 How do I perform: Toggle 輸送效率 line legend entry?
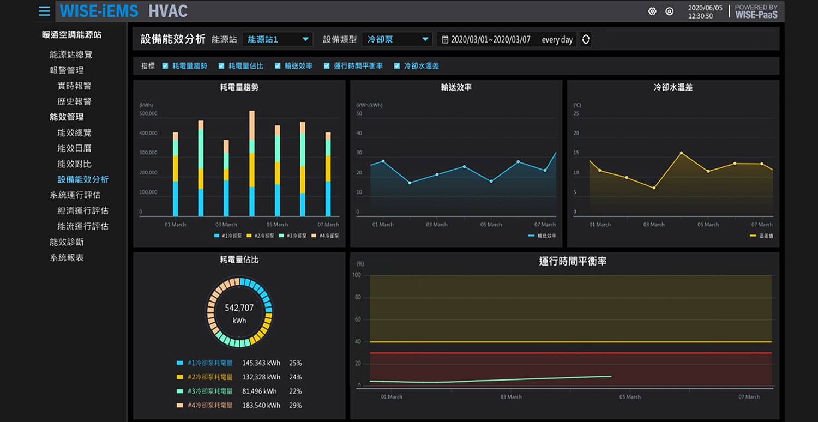542,236
